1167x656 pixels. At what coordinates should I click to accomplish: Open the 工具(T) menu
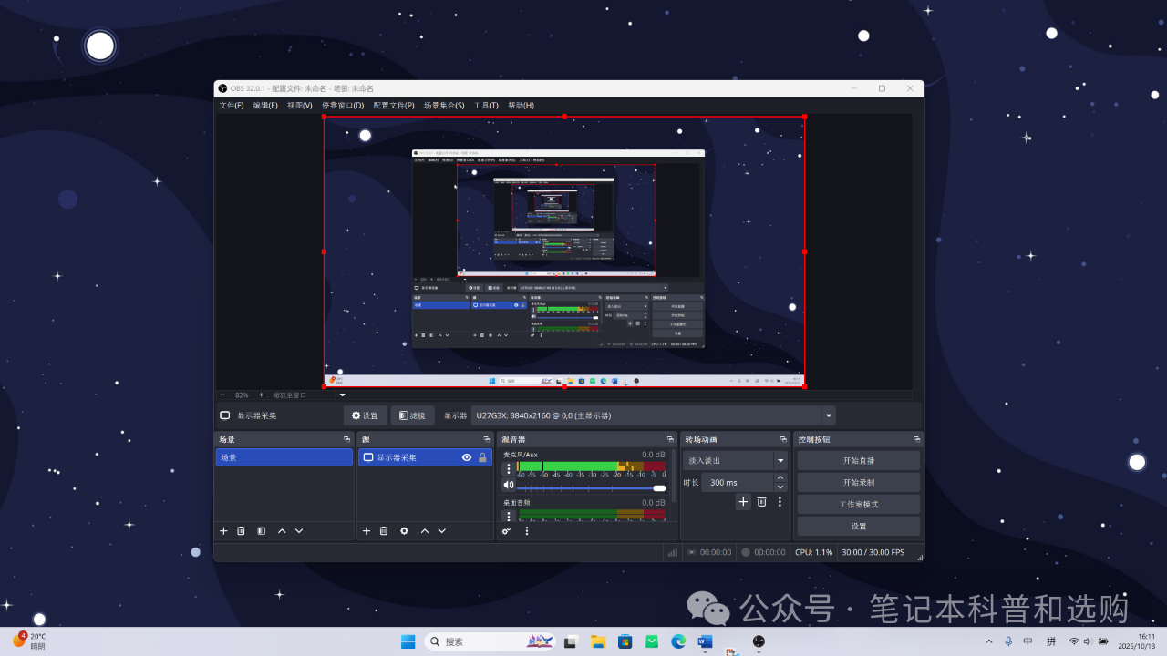[486, 105]
